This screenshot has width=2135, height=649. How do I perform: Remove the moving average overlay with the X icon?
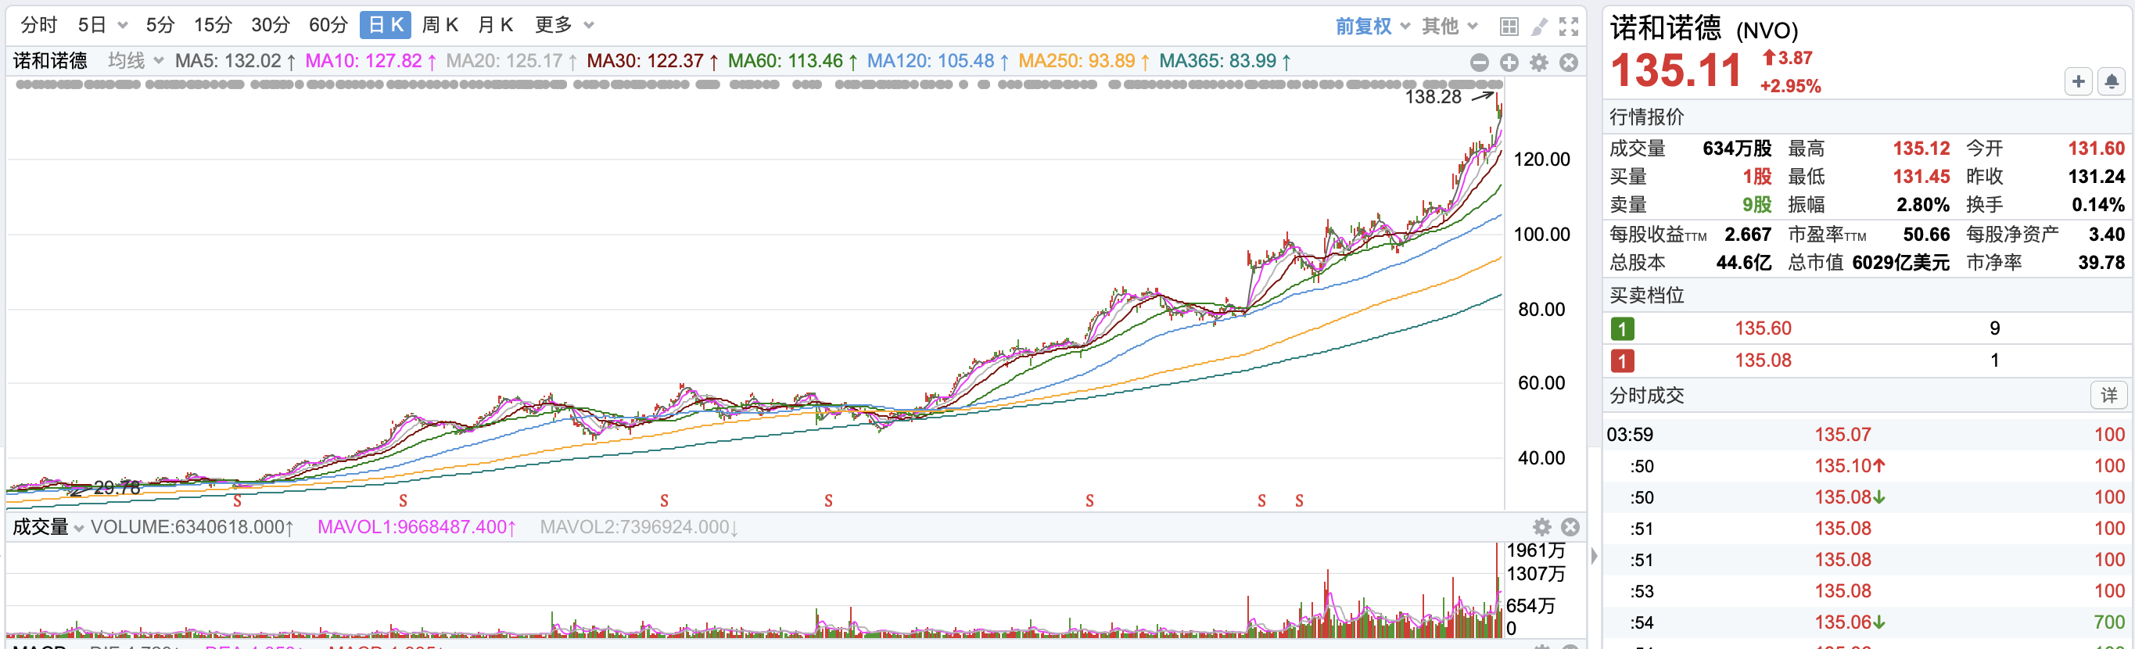point(1568,63)
